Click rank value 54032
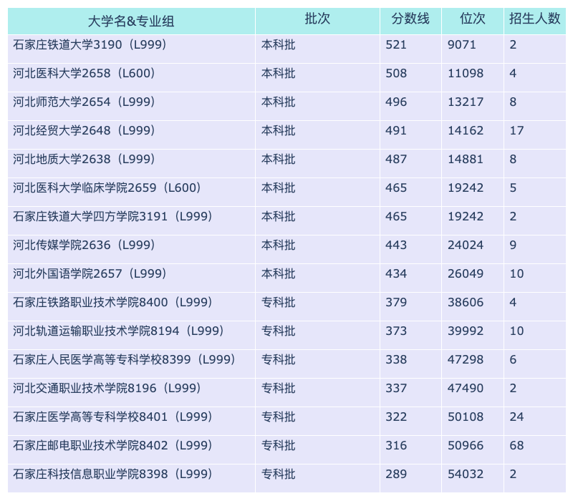573x501 pixels. pos(466,474)
